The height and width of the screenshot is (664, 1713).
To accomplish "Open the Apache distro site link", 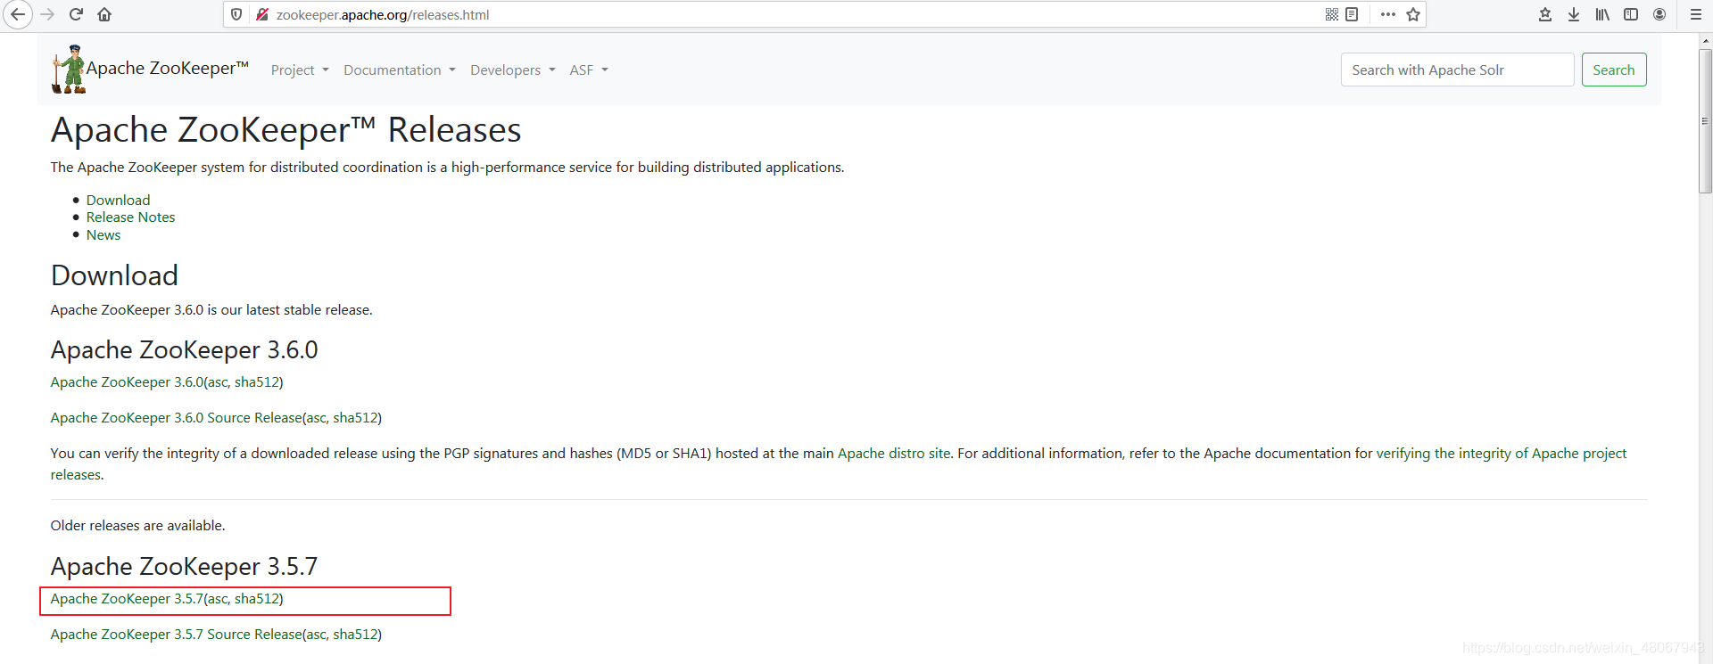I will (894, 454).
